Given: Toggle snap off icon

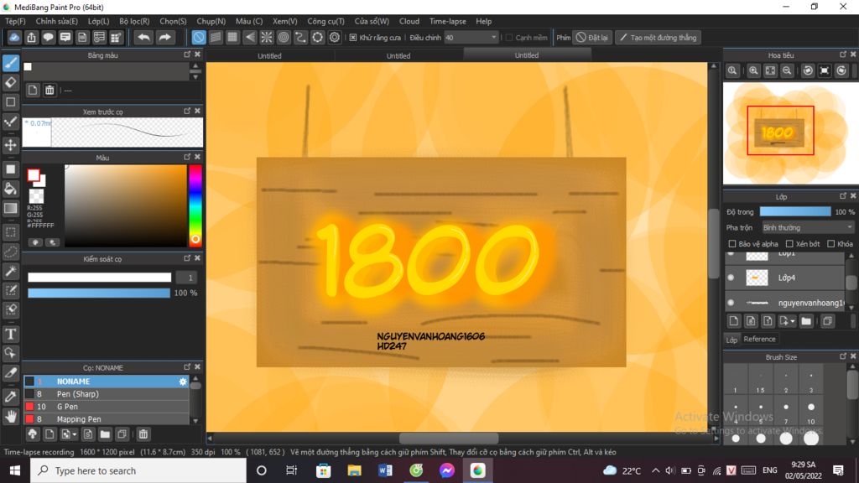Looking at the screenshot, I should coord(198,37).
